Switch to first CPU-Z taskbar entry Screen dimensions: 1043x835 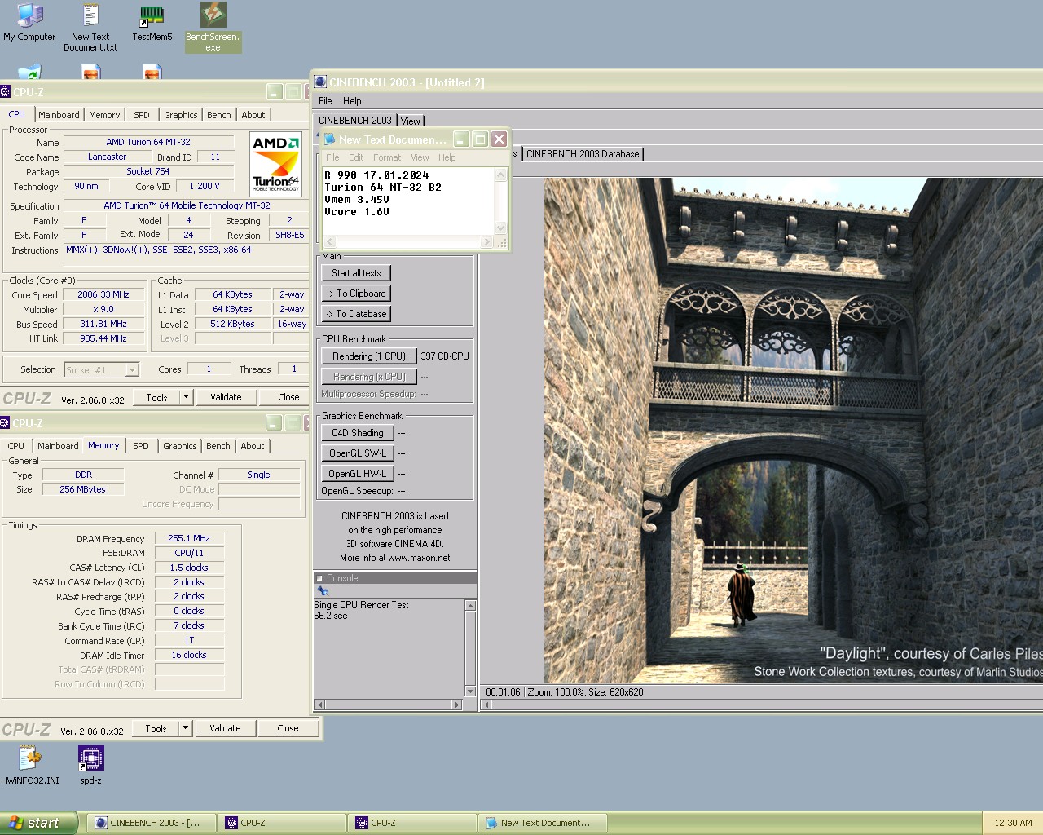pos(281,823)
